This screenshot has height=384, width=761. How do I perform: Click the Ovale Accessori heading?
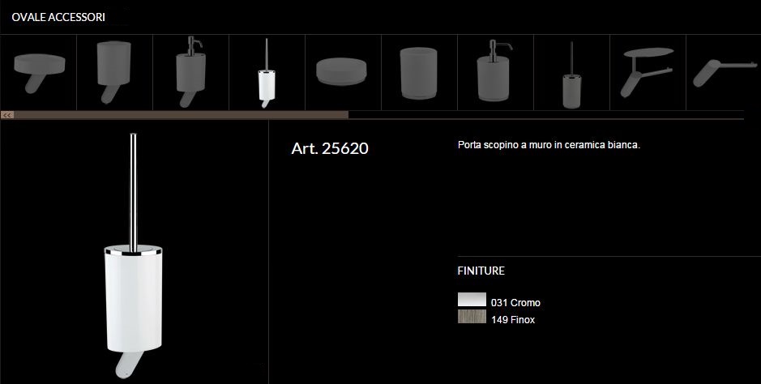click(x=58, y=18)
